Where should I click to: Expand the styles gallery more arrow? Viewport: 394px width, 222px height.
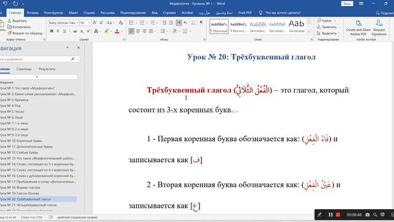point(309,32)
